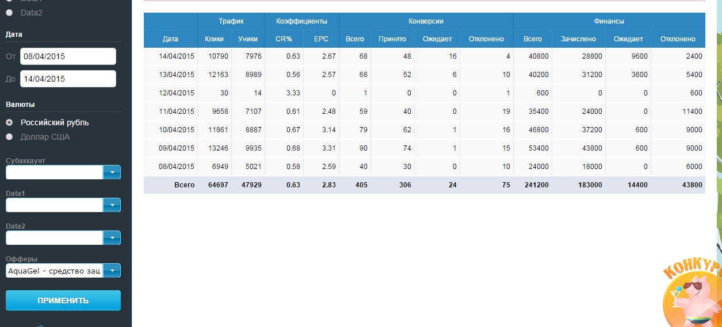
Task: Select the Data2 radio button
Action: 9,12
